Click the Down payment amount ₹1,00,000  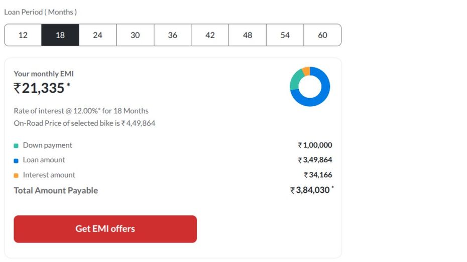(x=315, y=145)
